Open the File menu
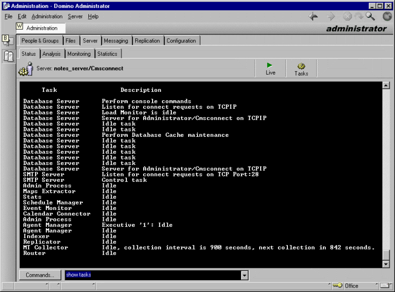Screen dimensions: 395x292 click(x=8, y=16)
